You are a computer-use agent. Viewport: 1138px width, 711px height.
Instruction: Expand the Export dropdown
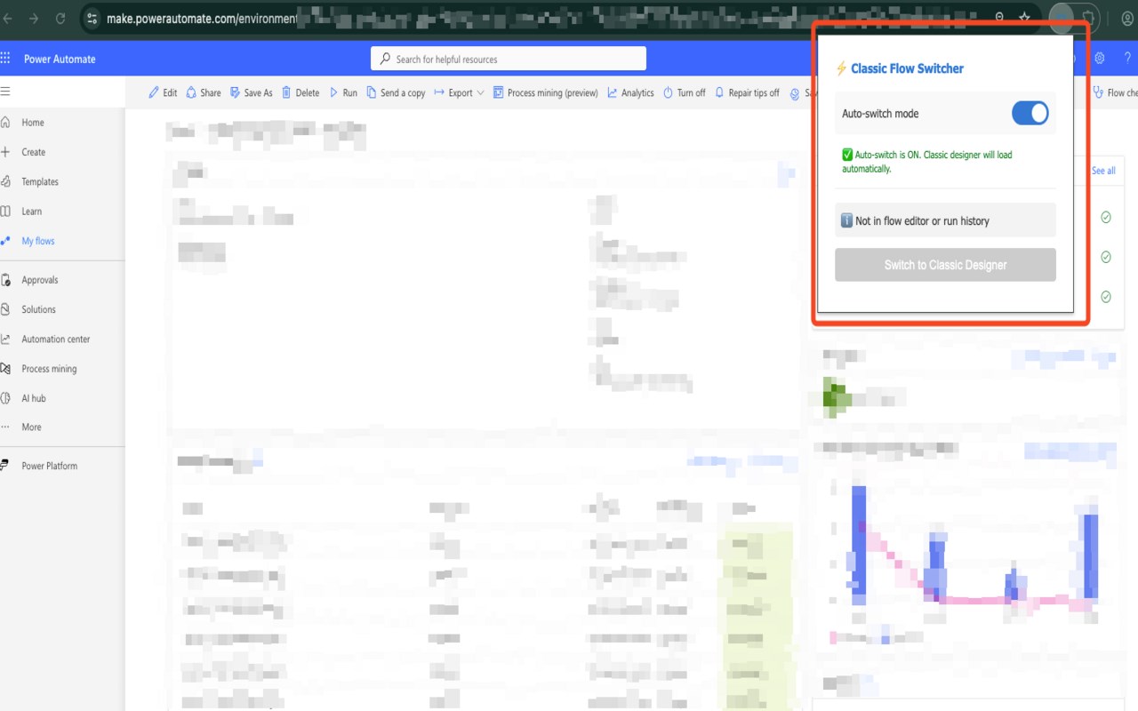[x=459, y=92]
